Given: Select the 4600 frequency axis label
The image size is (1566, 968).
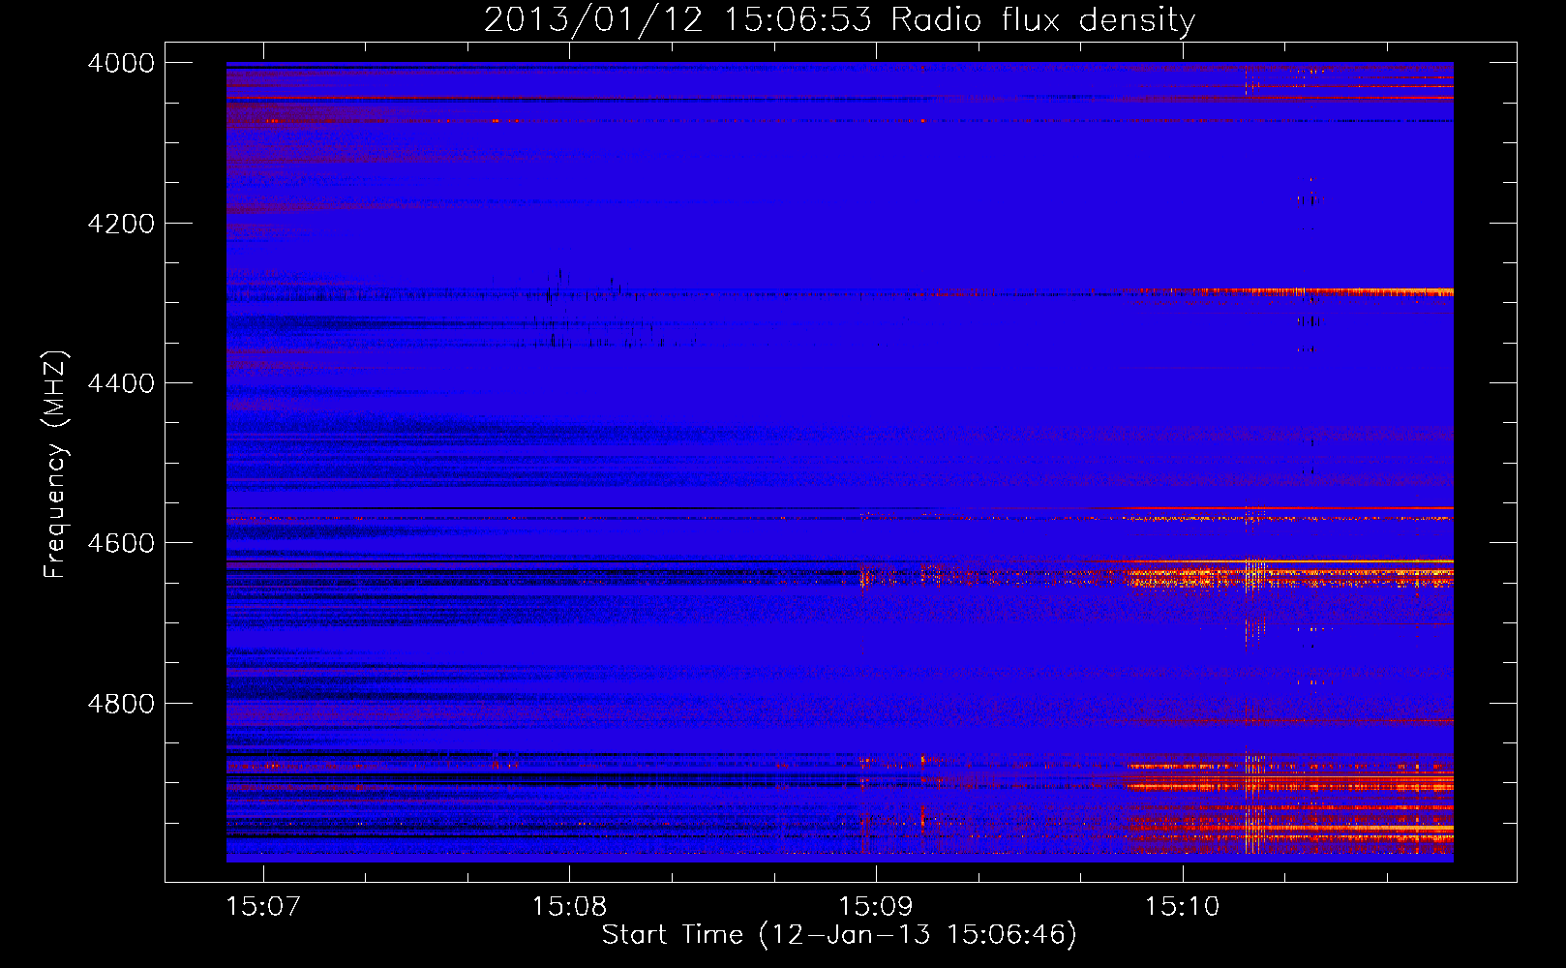Looking at the screenshot, I should click(121, 543).
